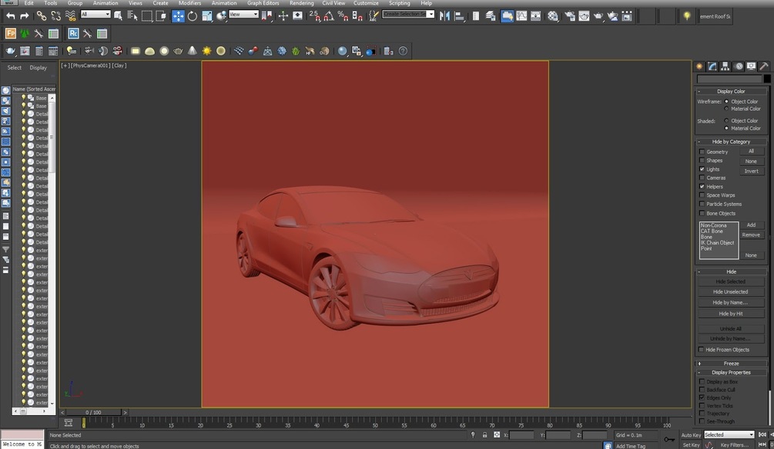
Task: Enable the Geometry hide checkbox
Action: click(x=702, y=151)
